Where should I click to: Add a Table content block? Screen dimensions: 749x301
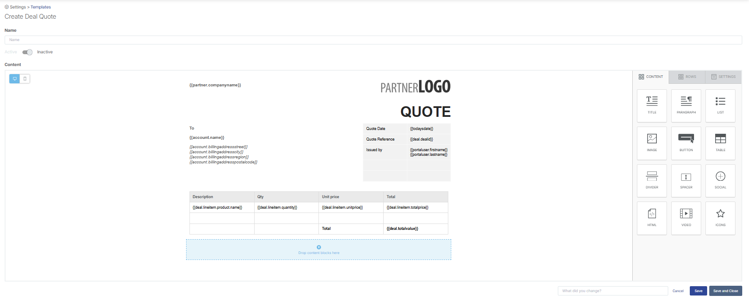tap(720, 143)
